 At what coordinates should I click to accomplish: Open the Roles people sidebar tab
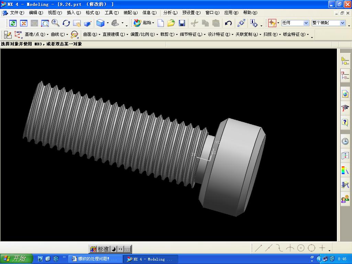(x=345, y=199)
